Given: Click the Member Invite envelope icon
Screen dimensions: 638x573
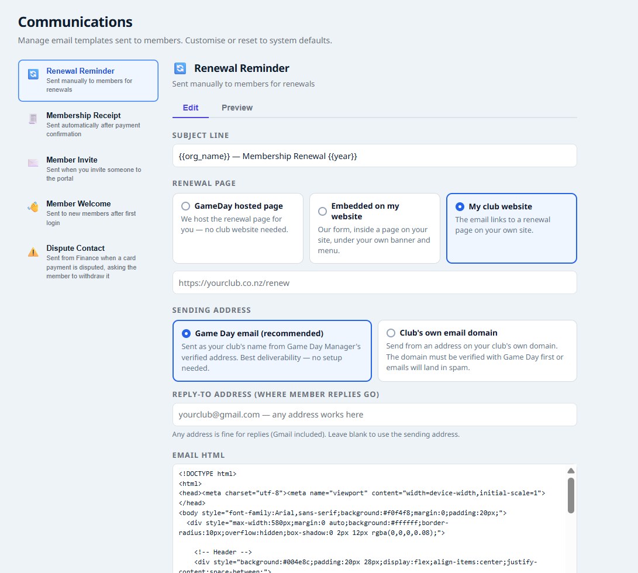Looking at the screenshot, I should point(33,163).
